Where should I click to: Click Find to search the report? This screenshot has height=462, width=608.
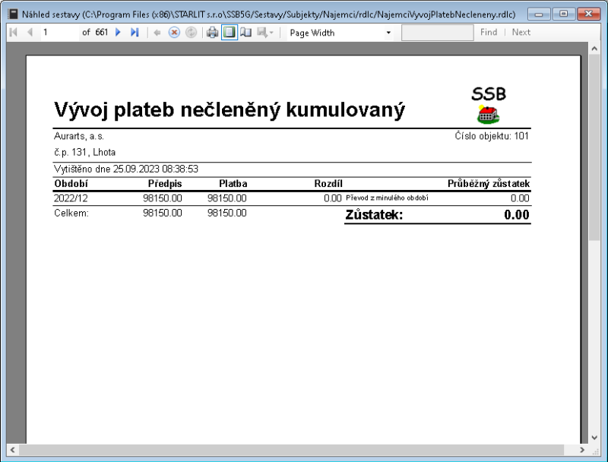(x=489, y=32)
